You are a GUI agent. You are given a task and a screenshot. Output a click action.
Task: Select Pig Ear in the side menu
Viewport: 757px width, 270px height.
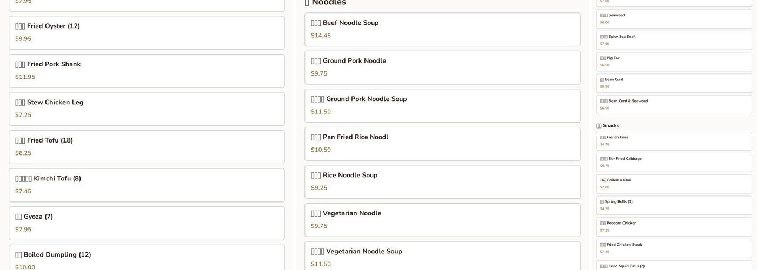coord(674,62)
